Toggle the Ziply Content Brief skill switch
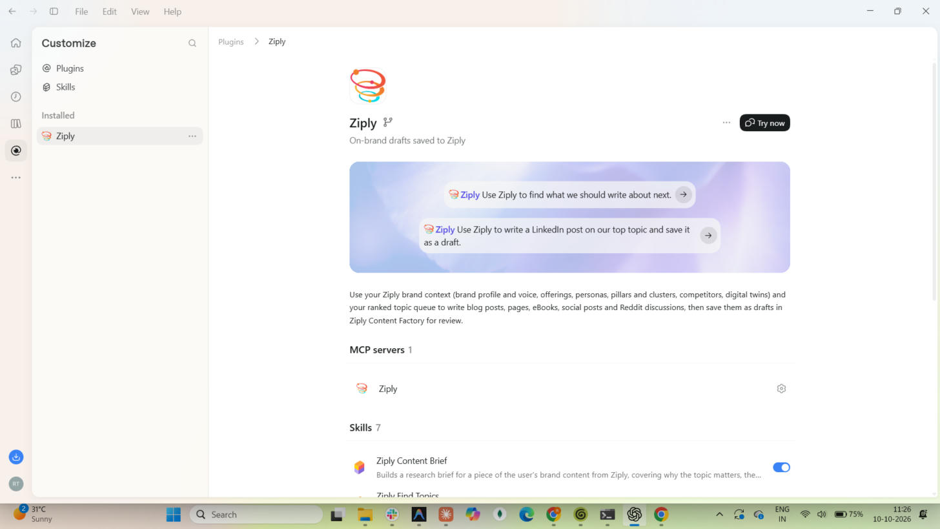Screen dimensions: 940x529 point(781,468)
